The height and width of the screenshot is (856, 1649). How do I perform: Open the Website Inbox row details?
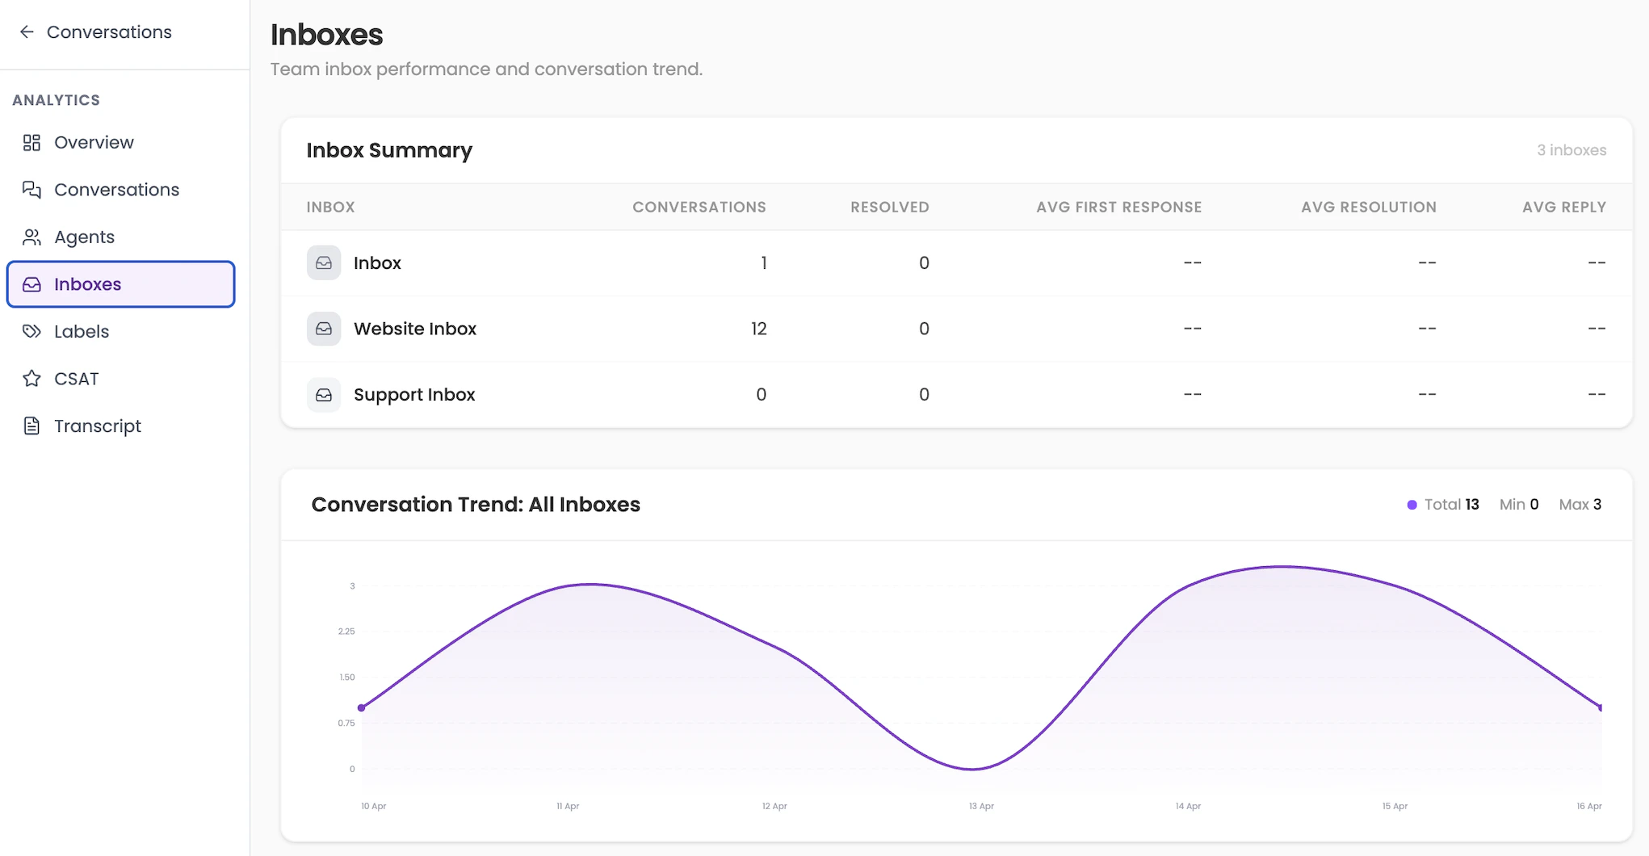415,329
